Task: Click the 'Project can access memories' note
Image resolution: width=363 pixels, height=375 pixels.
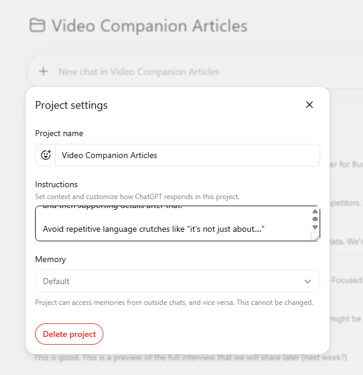Action: pos(174,302)
